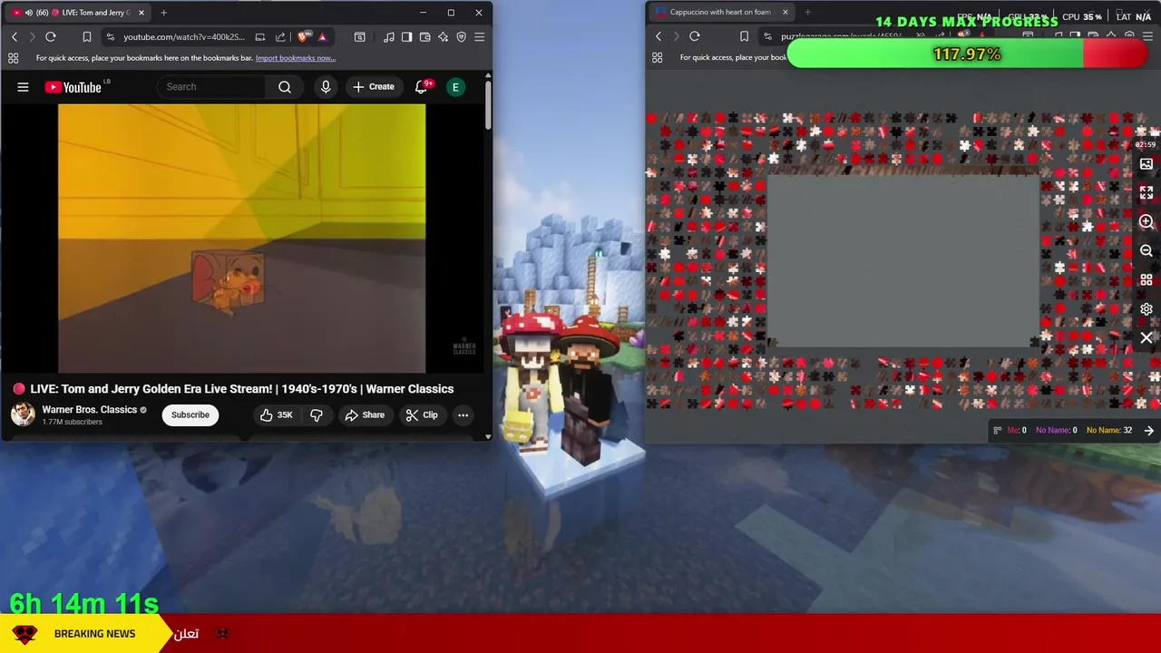Open Leo AI sparkle icon
This screenshot has width=1161, height=653.
click(x=443, y=37)
